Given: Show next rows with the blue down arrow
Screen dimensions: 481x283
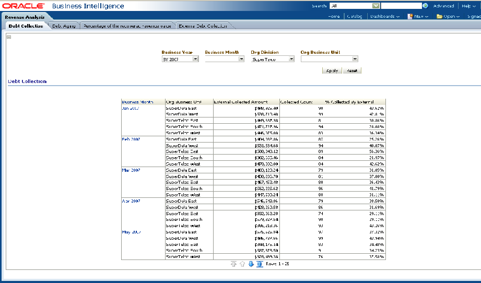Looking at the screenshot, I should [251, 264].
